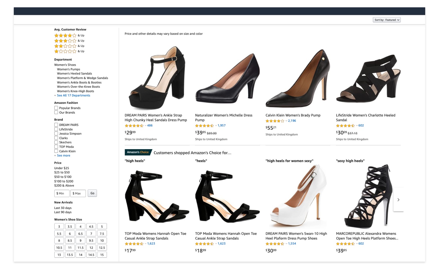Select TOP Moda brand checkbox
Image resolution: width=439 pixels, height=269 pixels.
click(x=56, y=147)
